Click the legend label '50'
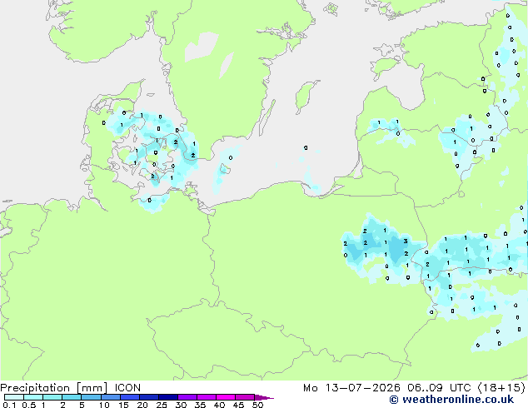 pyautogui.click(x=257, y=405)
